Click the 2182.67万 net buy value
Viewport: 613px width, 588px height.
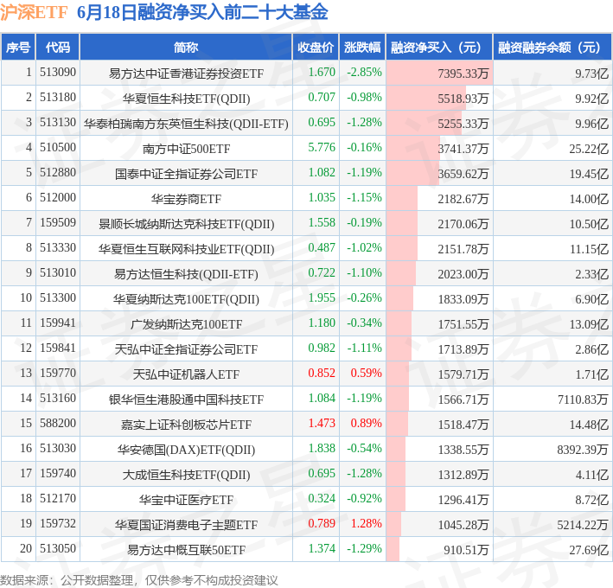tap(463, 199)
